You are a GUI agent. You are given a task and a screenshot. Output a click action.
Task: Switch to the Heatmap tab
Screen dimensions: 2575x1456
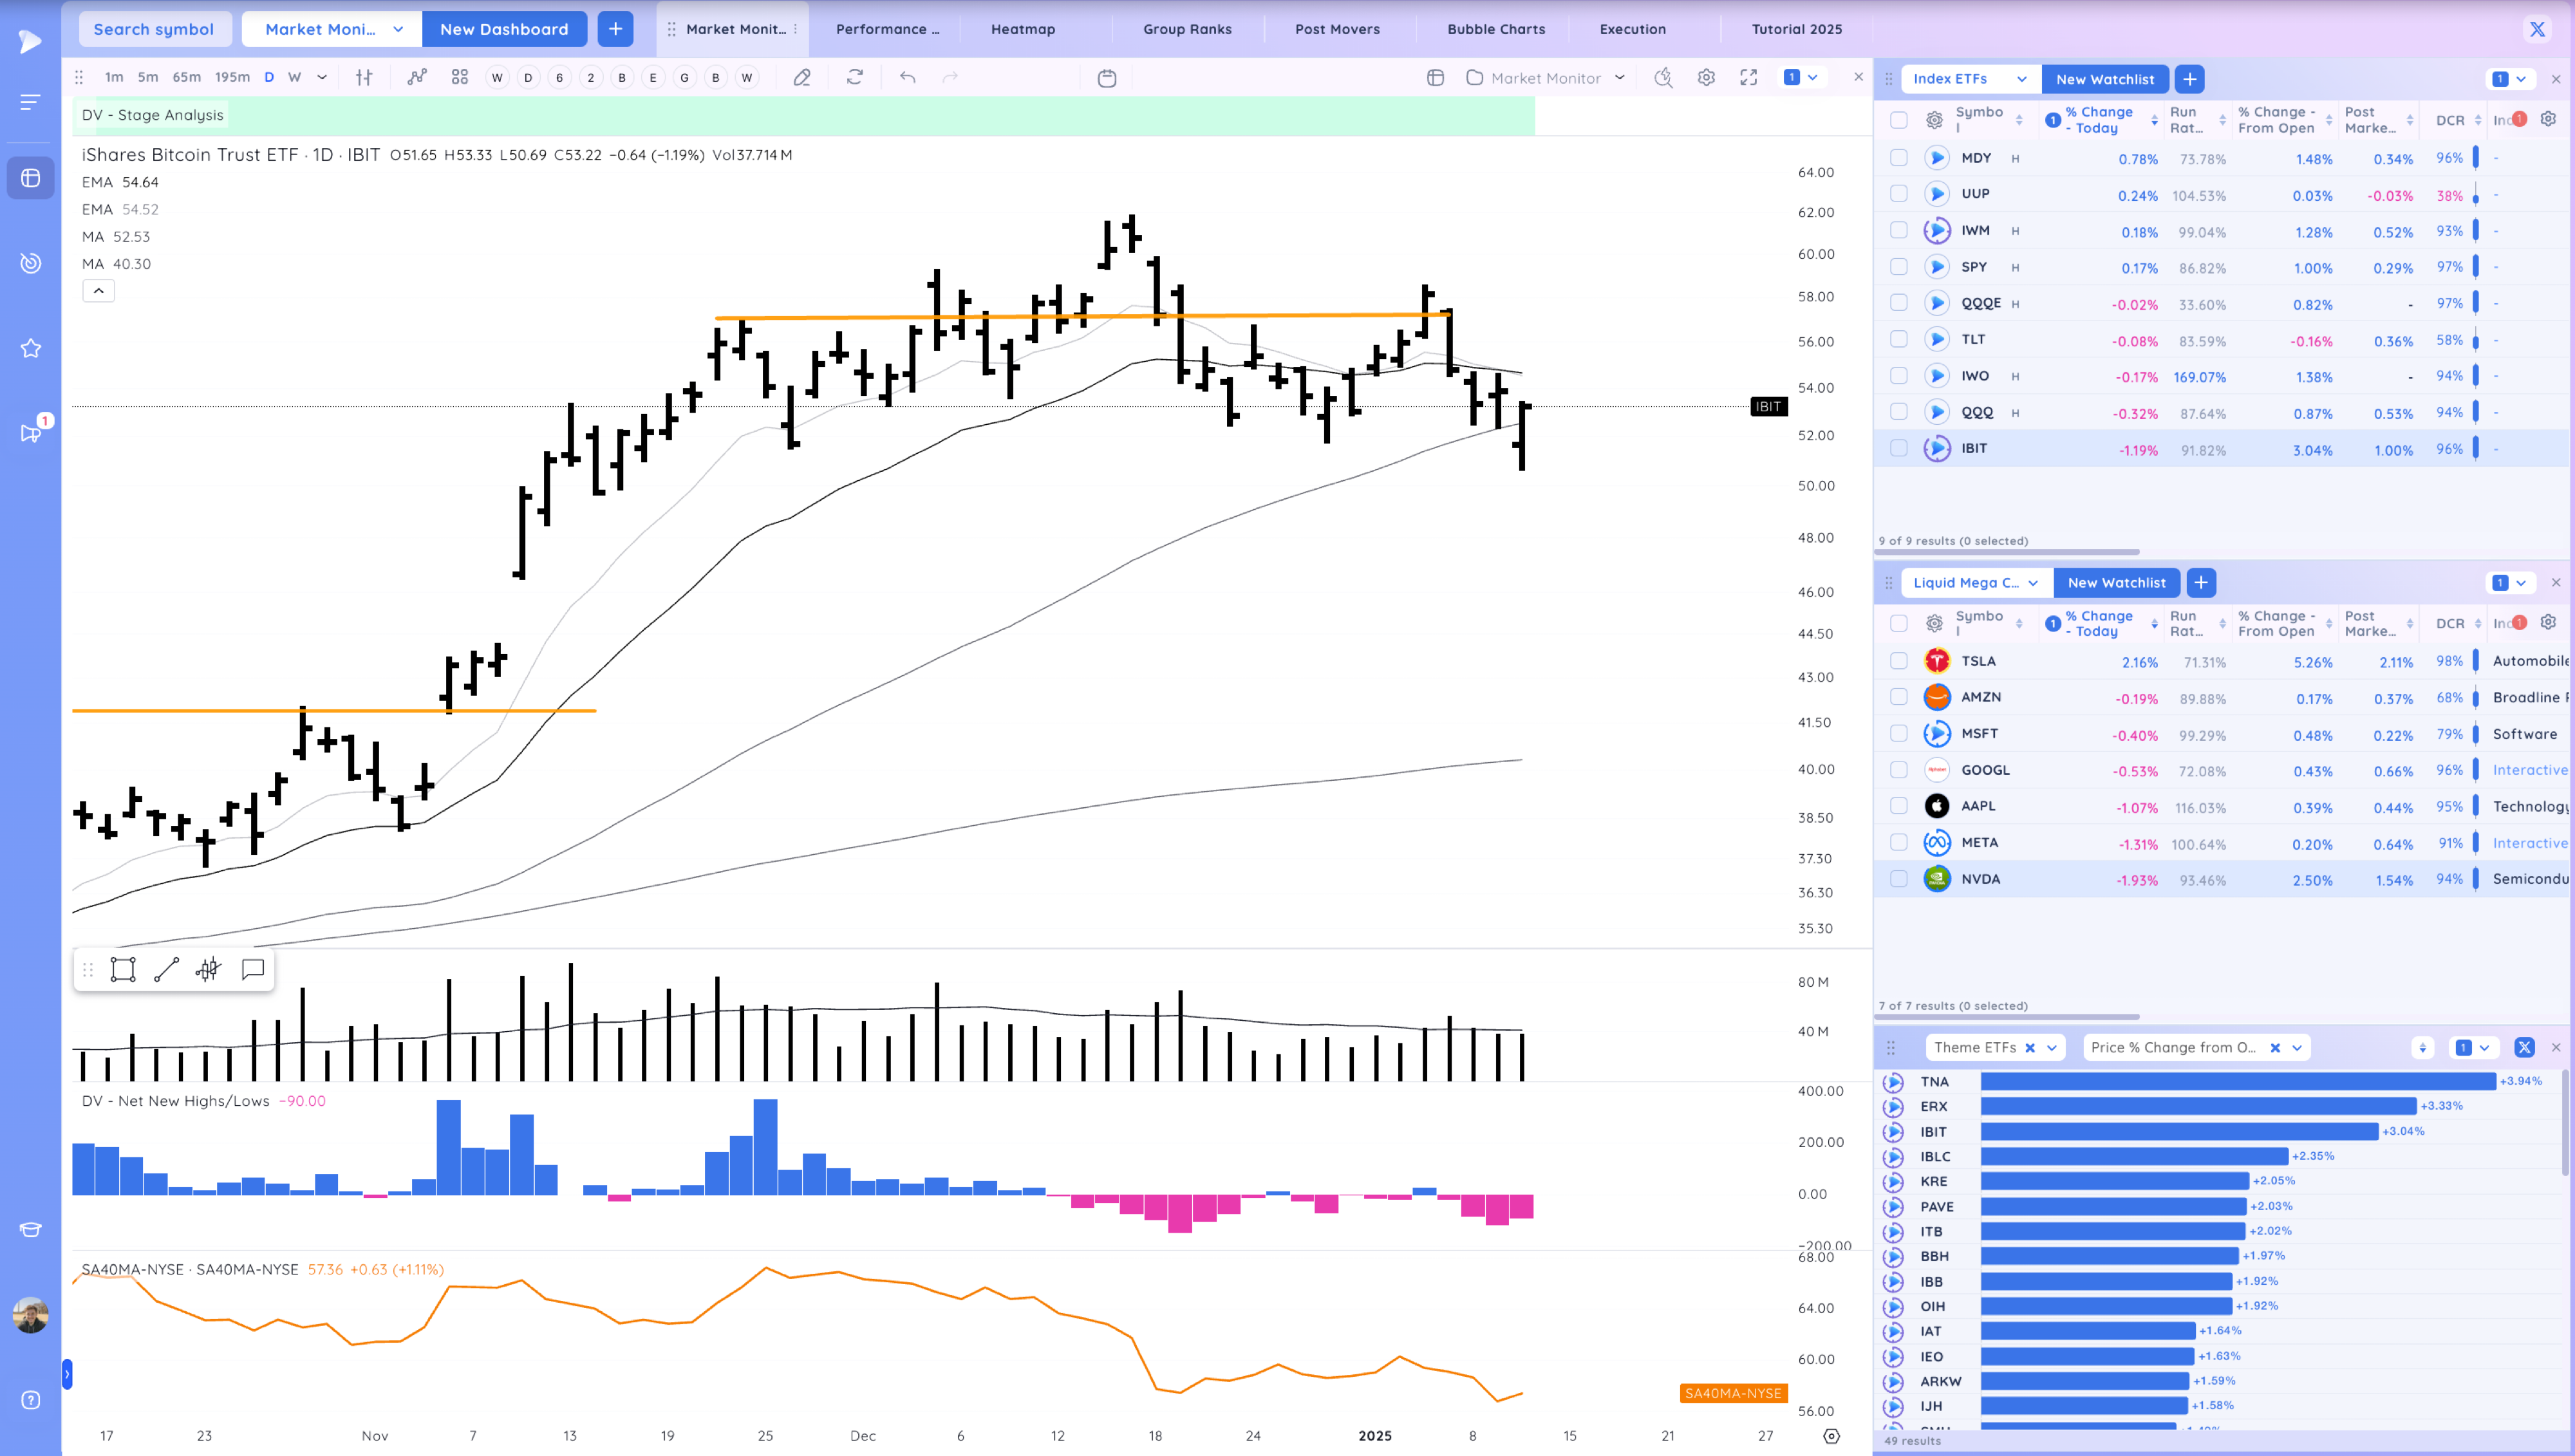pos(1023,29)
